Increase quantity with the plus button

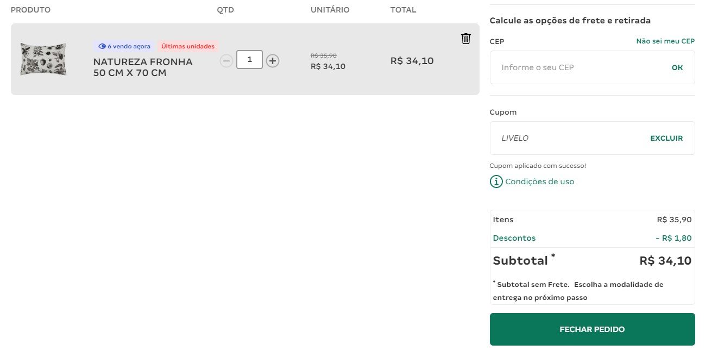273,61
